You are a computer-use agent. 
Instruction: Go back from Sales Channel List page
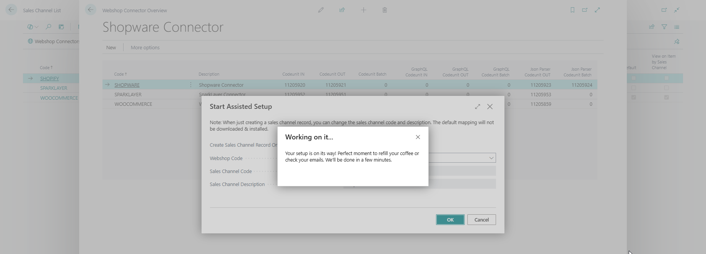click(x=11, y=10)
